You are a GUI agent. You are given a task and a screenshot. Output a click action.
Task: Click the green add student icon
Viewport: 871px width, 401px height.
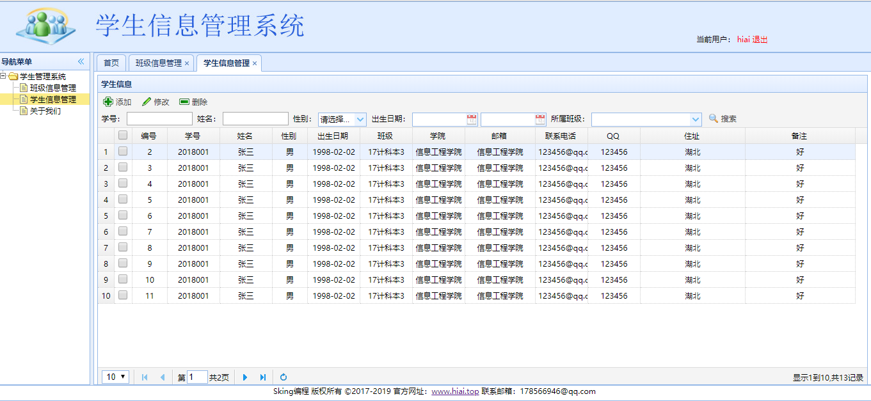[x=108, y=102]
